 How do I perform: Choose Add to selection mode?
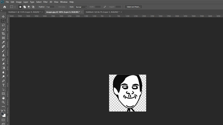point(25,7)
